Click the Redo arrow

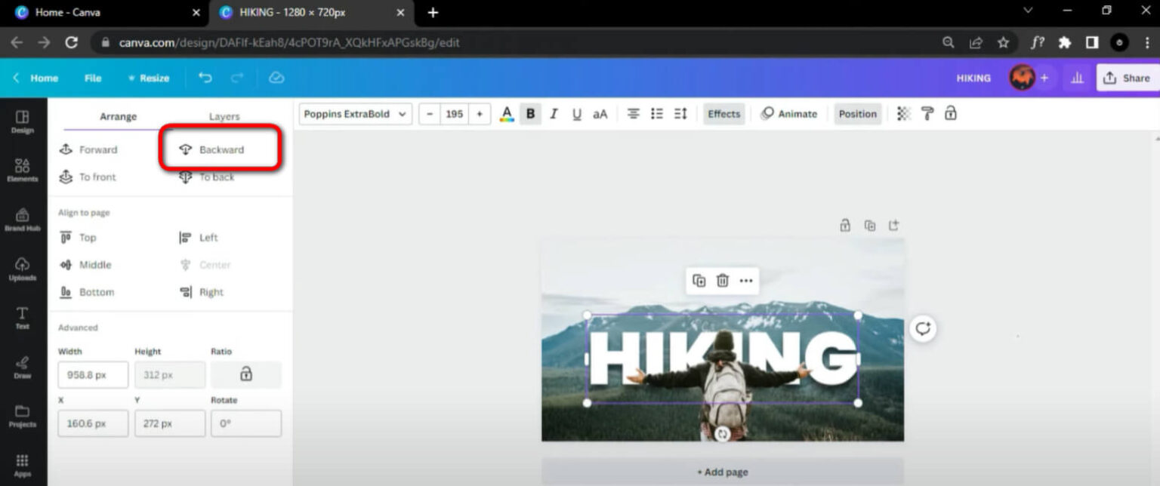pos(237,78)
